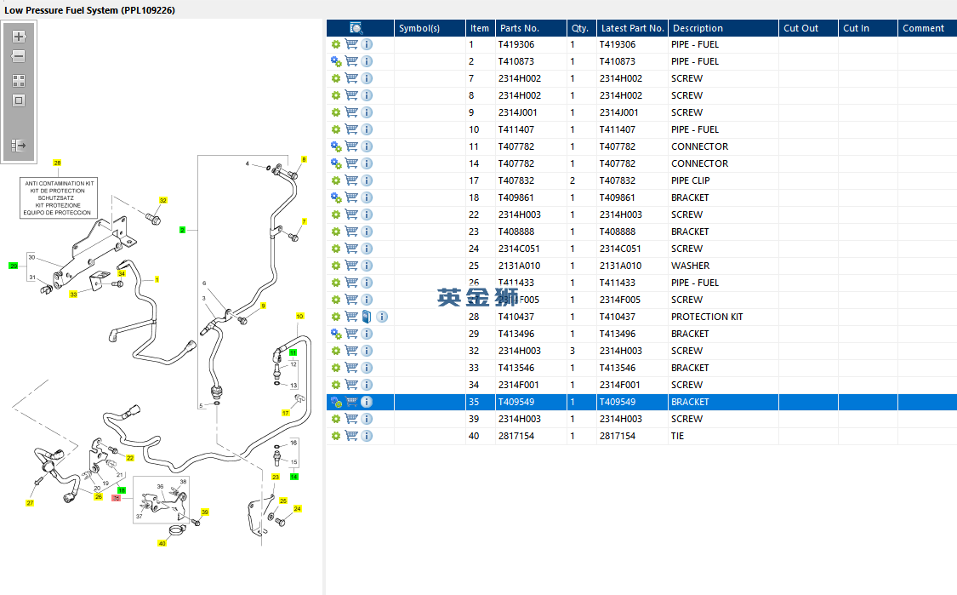Click the Cut Out column header
The image size is (957, 595).
[809, 28]
